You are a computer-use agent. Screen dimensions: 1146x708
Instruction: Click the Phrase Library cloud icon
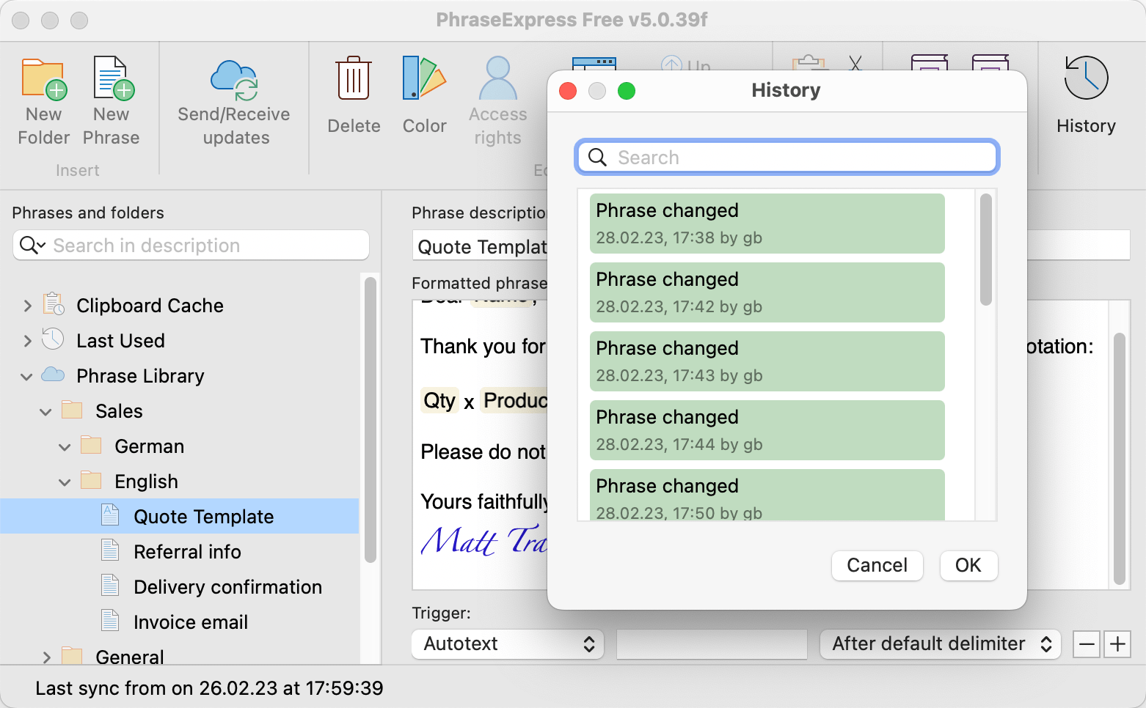(53, 375)
